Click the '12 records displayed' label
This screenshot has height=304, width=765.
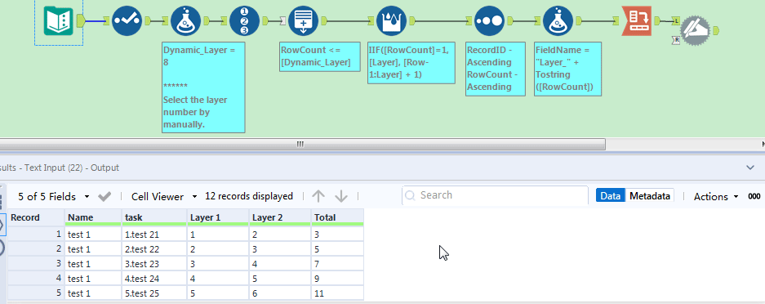coord(249,196)
